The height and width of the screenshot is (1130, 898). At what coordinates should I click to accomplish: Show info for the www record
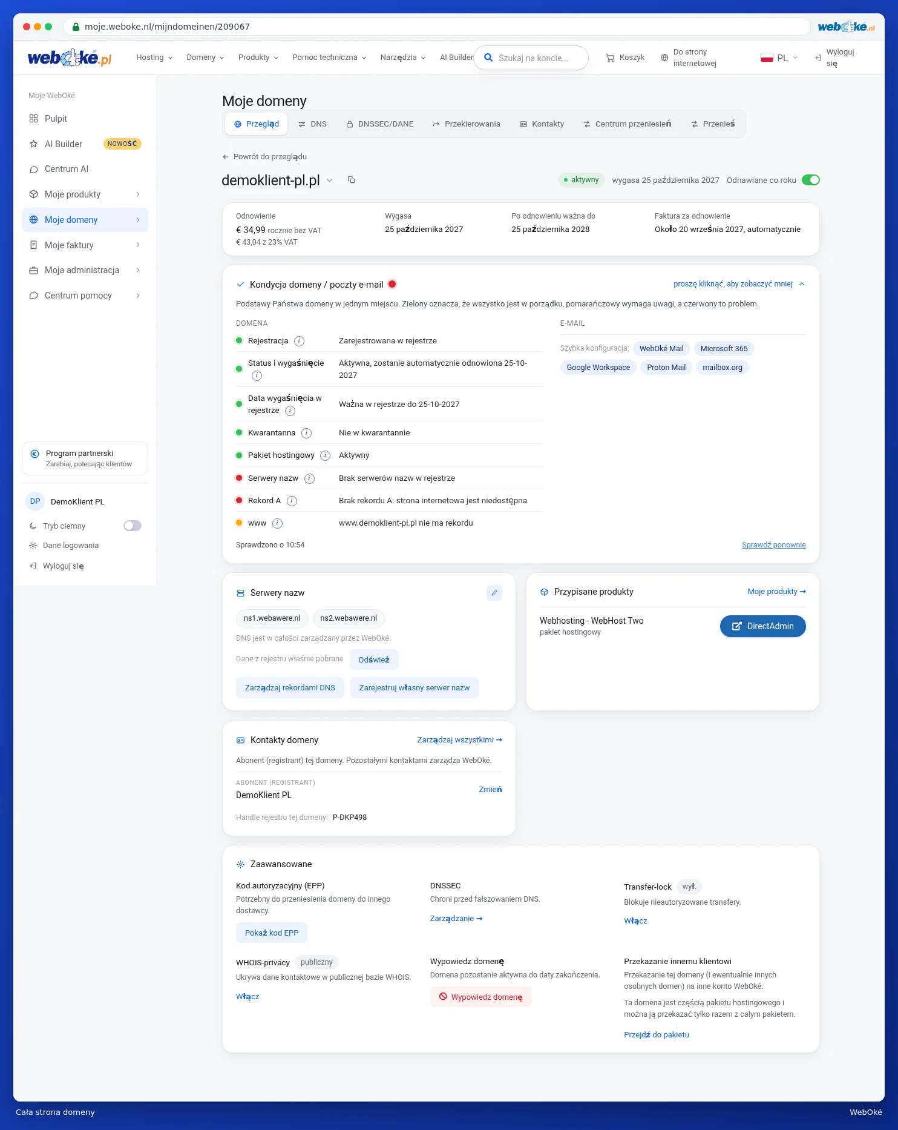point(277,523)
